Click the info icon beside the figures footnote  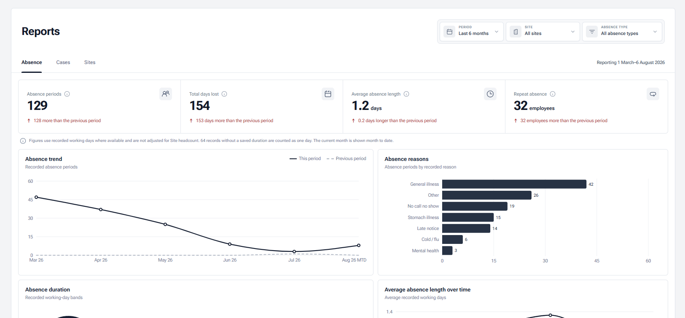[x=23, y=141]
